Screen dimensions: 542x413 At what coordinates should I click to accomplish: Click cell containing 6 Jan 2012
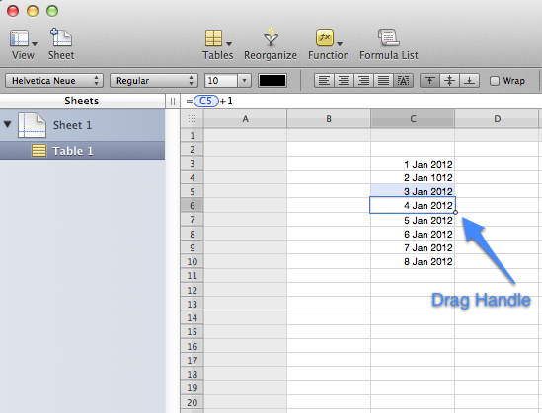413,234
